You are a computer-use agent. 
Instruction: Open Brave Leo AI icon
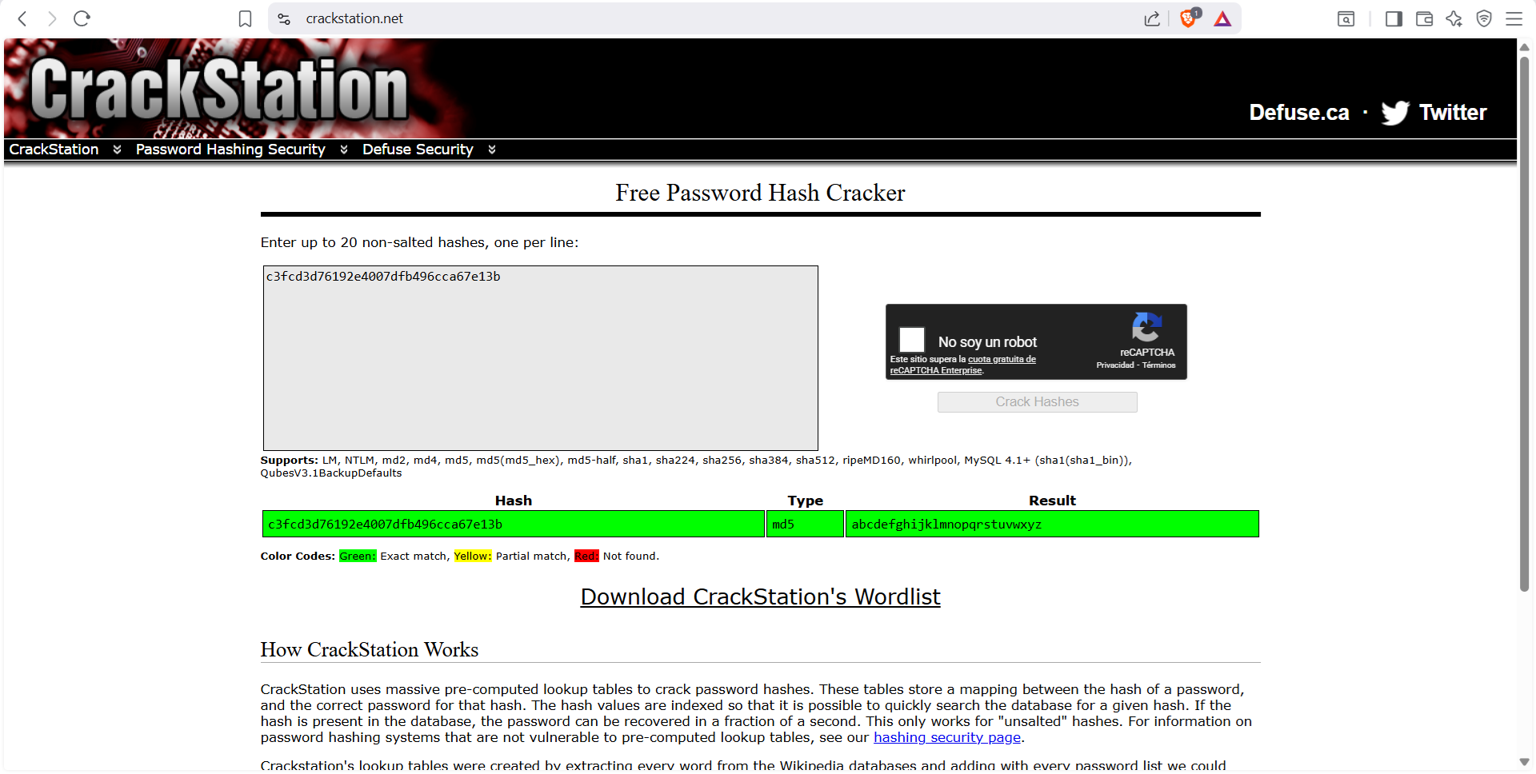[x=1454, y=18]
